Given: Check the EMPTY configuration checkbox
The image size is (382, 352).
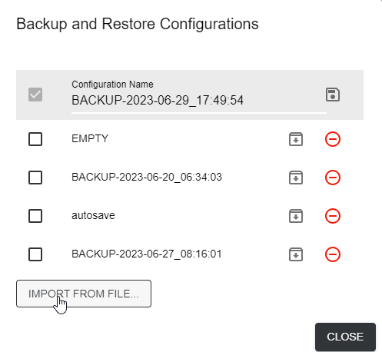Looking at the screenshot, I should 35,139.
